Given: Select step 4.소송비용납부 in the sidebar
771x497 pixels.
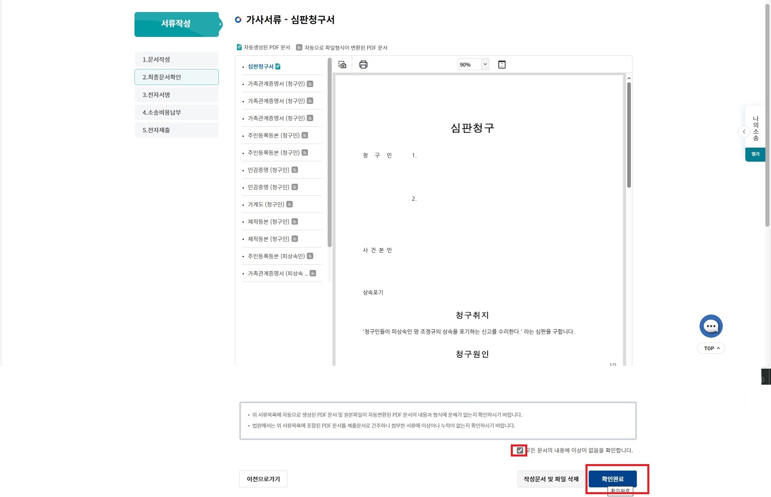Looking at the screenshot, I should [177, 112].
